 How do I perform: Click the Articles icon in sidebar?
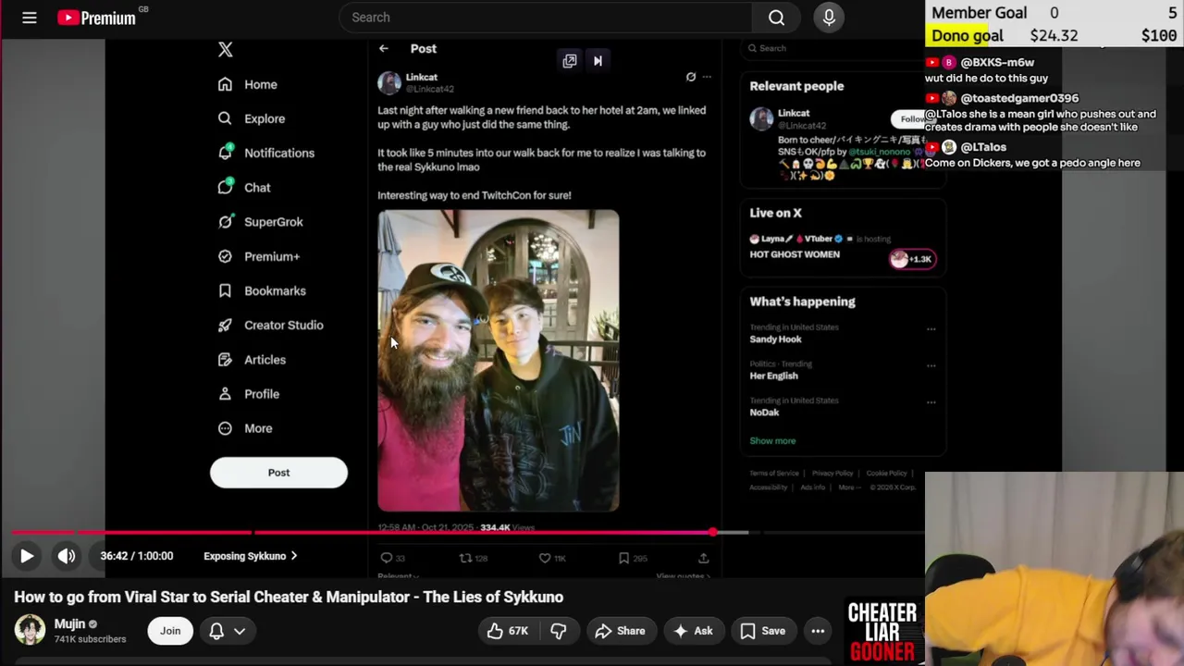pos(225,359)
